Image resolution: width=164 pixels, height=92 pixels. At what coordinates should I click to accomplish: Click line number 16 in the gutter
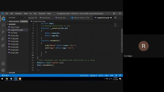[33, 48]
